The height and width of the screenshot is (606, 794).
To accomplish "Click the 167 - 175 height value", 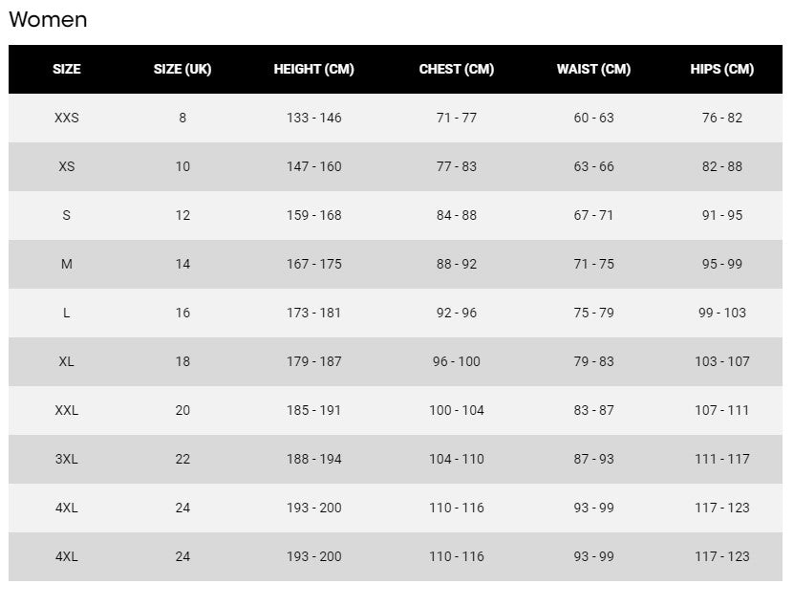I will [314, 264].
